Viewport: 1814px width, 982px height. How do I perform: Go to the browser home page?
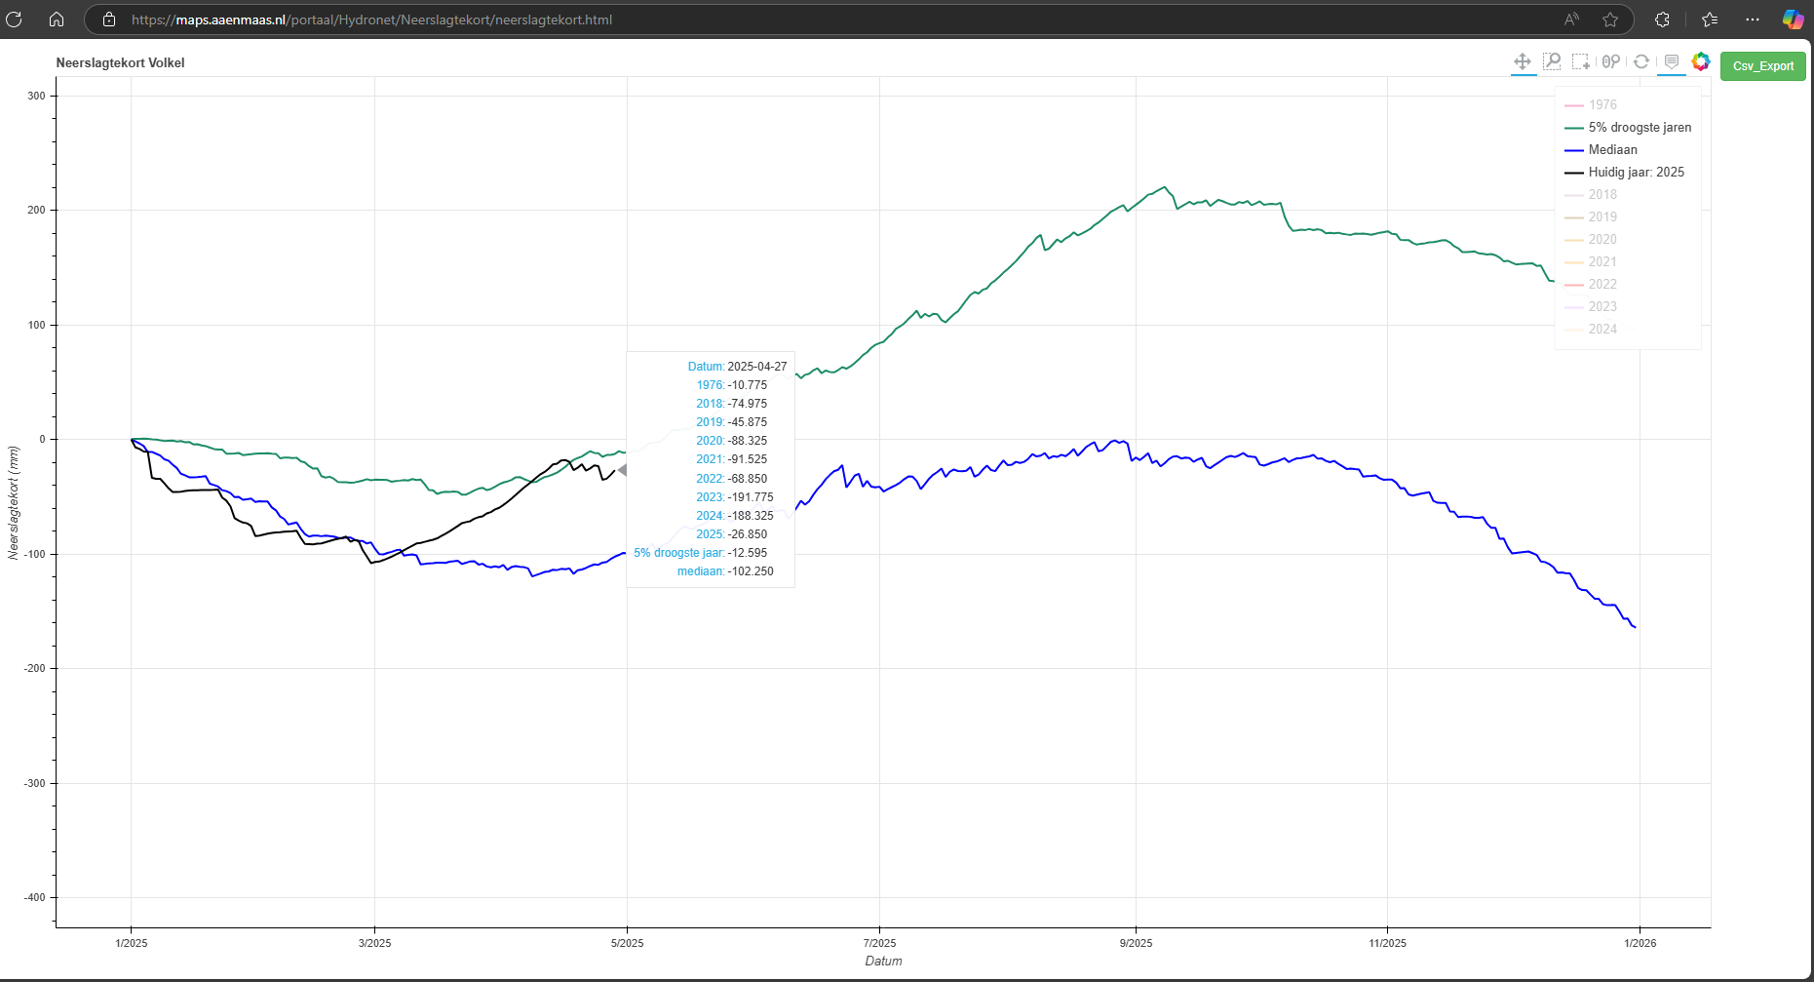(57, 20)
